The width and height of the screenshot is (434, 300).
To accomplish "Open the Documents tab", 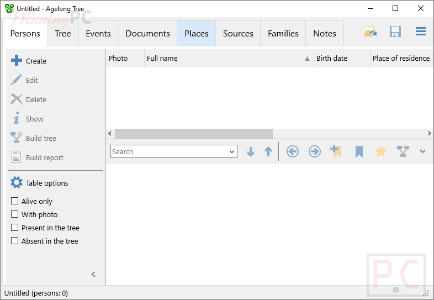I will click(147, 34).
